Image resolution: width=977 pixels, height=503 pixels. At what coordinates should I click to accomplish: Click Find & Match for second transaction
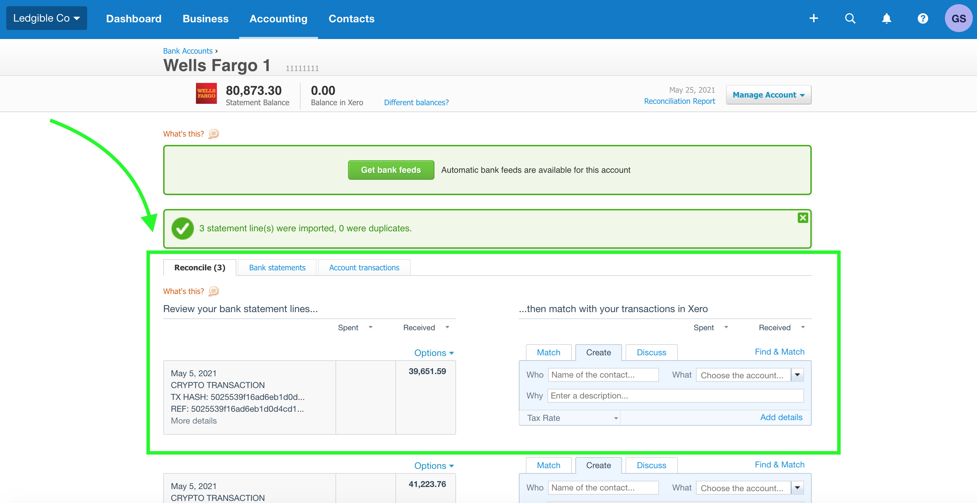(x=779, y=464)
